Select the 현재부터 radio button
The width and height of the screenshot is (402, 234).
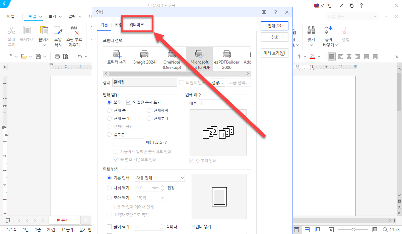(149, 118)
